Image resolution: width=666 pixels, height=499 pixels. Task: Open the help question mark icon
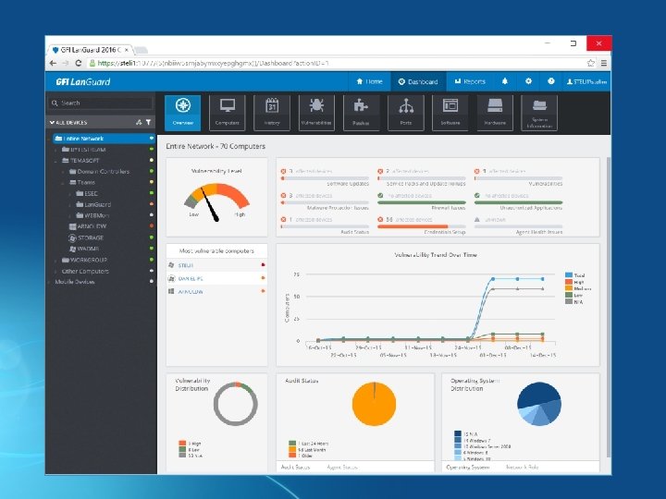[551, 81]
